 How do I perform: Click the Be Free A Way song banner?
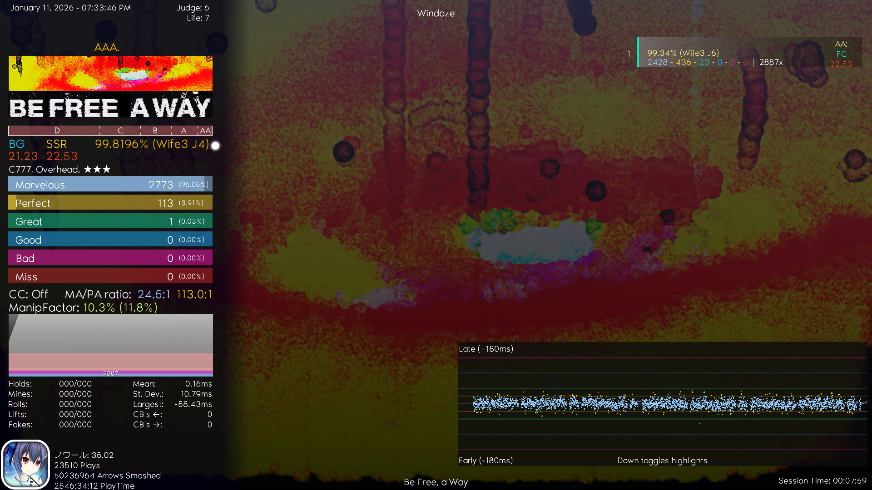pyautogui.click(x=110, y=87)
